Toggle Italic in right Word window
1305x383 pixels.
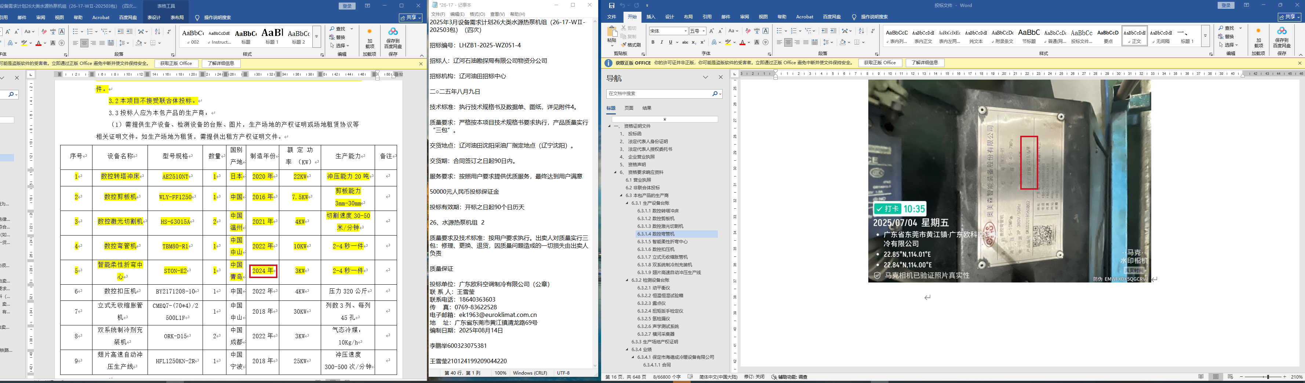pyautogui.click(x=662, y=43)
